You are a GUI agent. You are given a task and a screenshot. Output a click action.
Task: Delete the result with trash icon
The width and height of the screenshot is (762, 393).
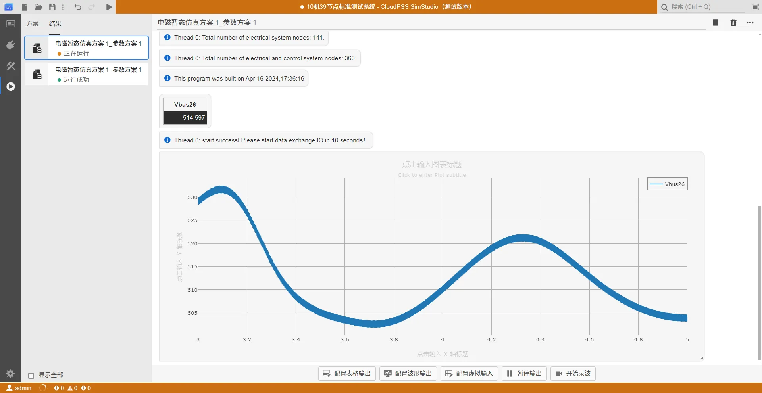coord(733,23)
